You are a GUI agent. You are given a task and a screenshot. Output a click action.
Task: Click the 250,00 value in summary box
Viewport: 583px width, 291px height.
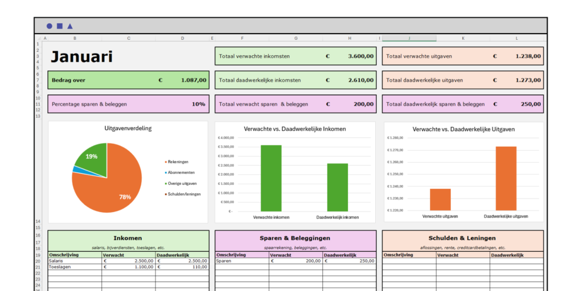[x=531, y=105]
